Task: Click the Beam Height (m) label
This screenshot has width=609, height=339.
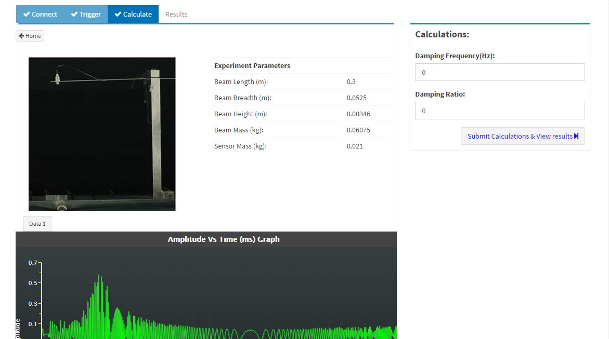Action: pyautogui.click(x=241, y=114)
